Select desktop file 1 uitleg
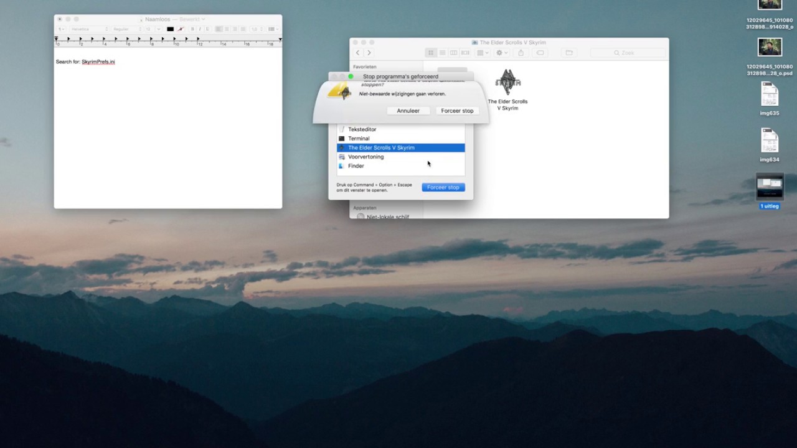797x448 pixels. point(770,191)
